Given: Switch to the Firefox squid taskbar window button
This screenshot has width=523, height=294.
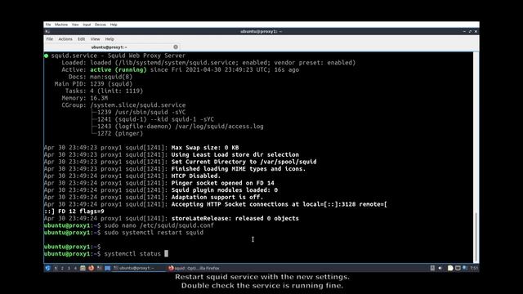Looking at the screenshot, I should [194, 268].
